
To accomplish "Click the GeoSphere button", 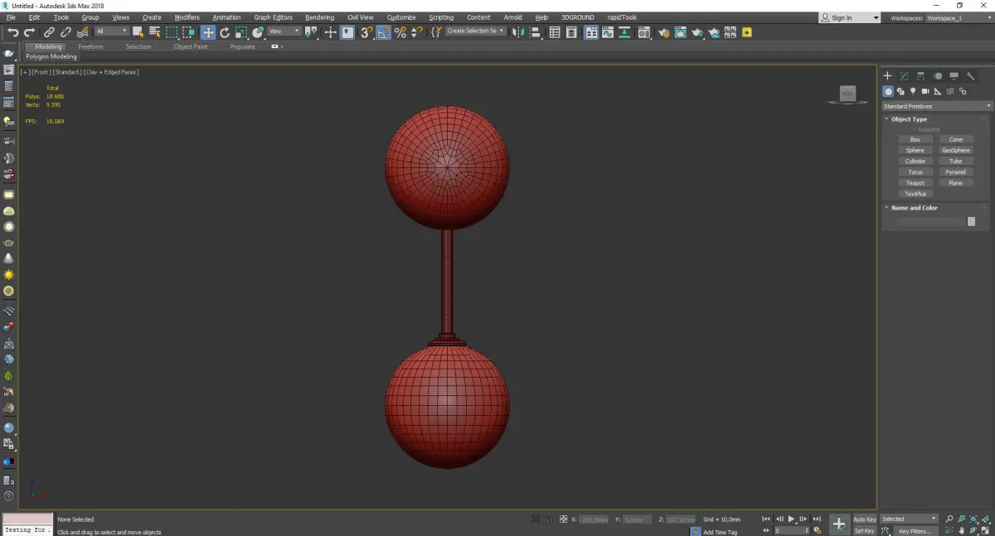I will [956, 151].
